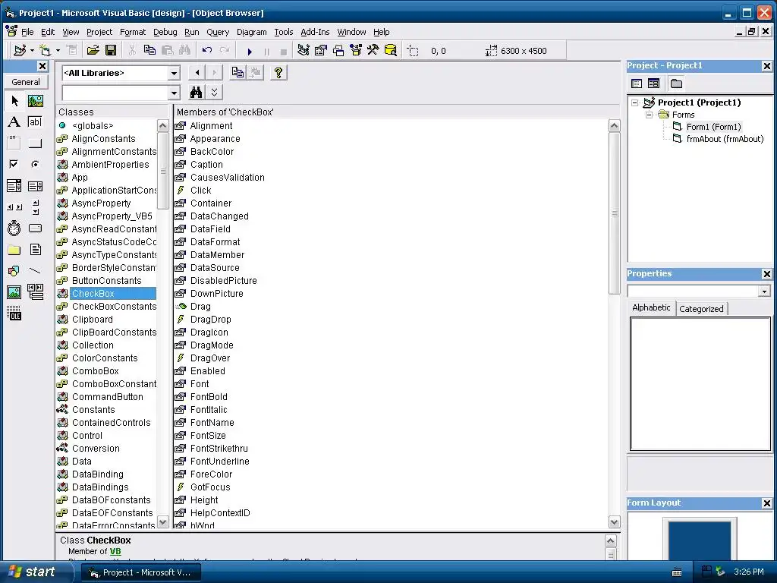Toggle Folders in Project panel

676,84
